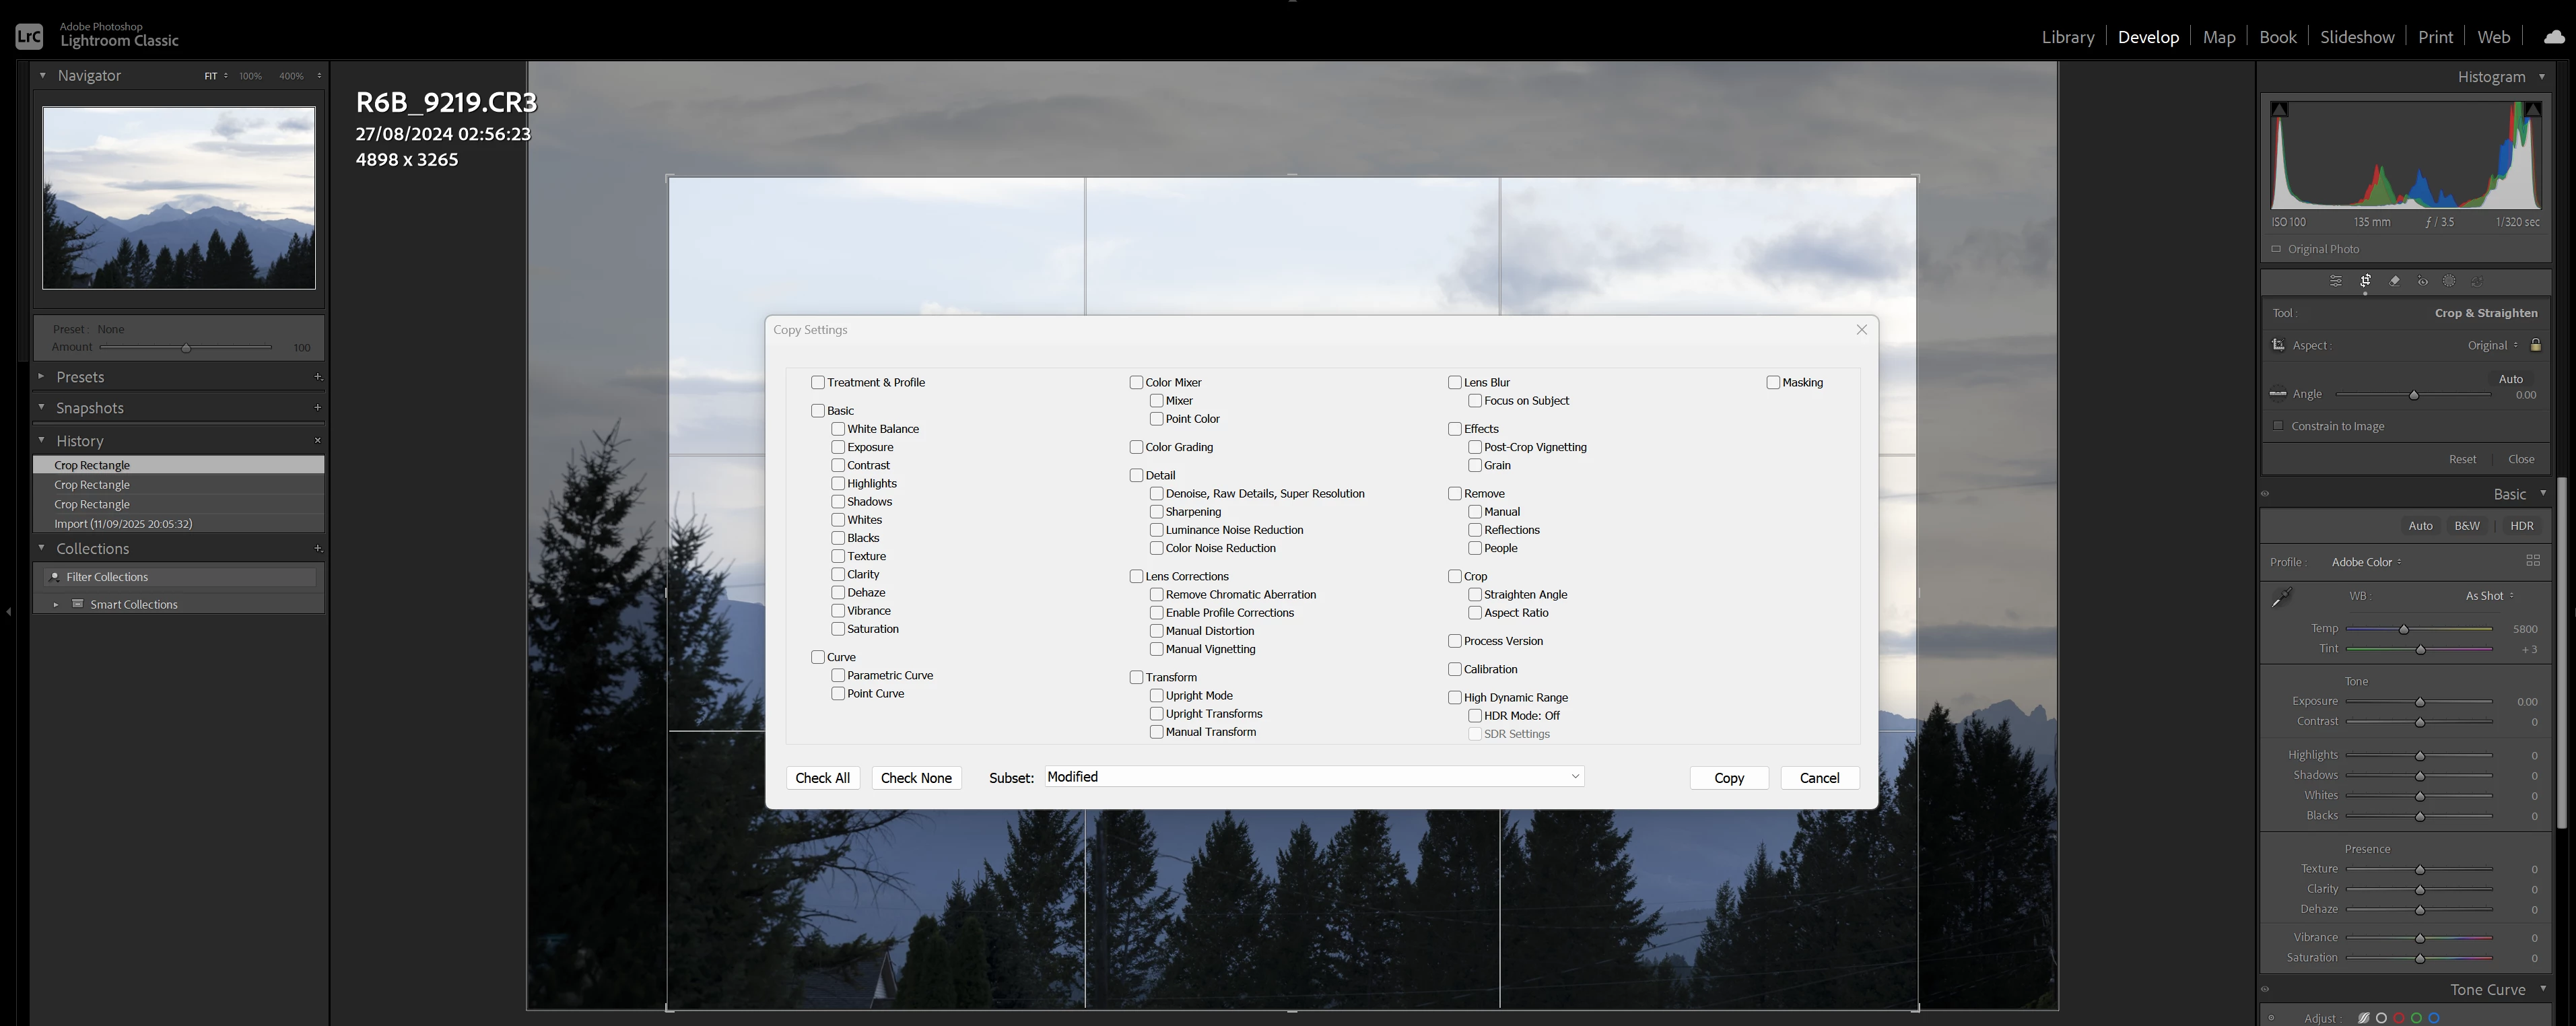Viewport: 2576px width, 1026px height.
Task: Click the Angle slider handle
Action: point(2414,395)
